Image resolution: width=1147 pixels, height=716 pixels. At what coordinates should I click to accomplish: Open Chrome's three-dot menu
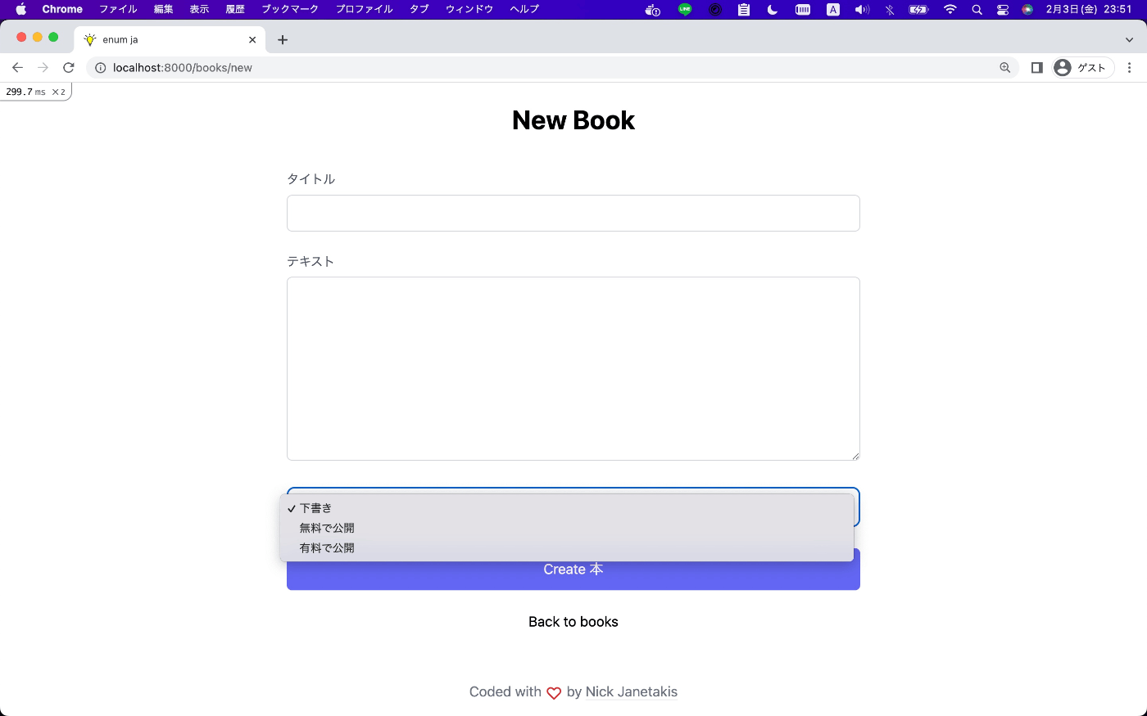pyautogui.click(x=1130, y=68)
